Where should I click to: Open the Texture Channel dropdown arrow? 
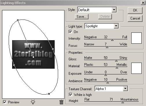point(125,88)
